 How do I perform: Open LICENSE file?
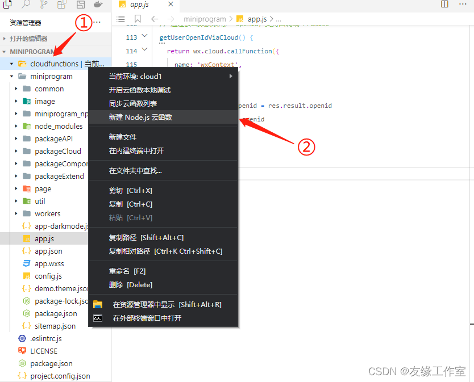tap(44, 351)
